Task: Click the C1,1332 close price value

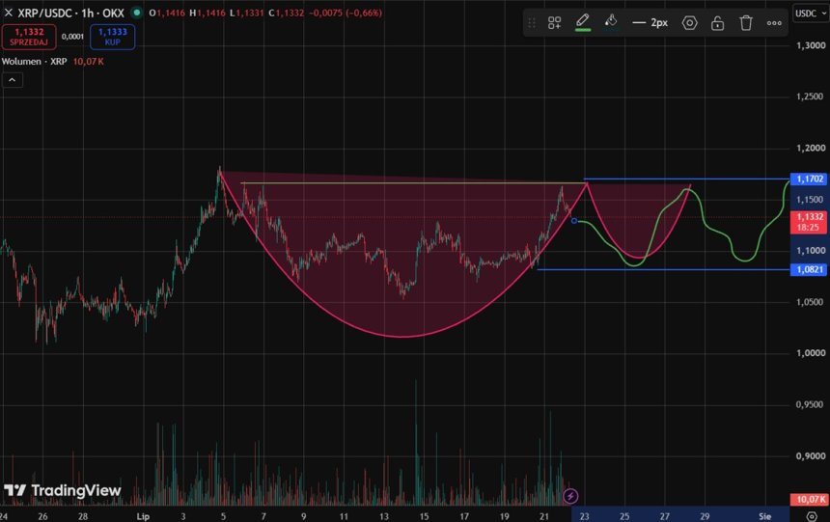Action: (287, 13)
